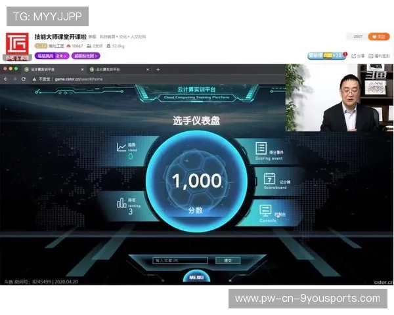
Task: Click the orange 关注 follow button
Action: [379, 37]
